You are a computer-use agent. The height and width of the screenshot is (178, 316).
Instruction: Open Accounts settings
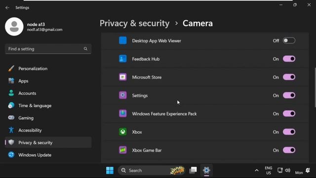(48, 93)
